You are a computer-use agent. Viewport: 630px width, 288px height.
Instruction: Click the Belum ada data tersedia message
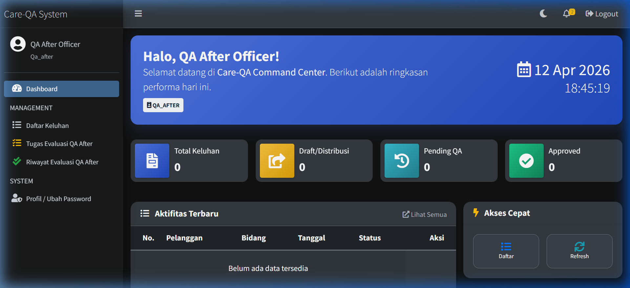[268, 268]
